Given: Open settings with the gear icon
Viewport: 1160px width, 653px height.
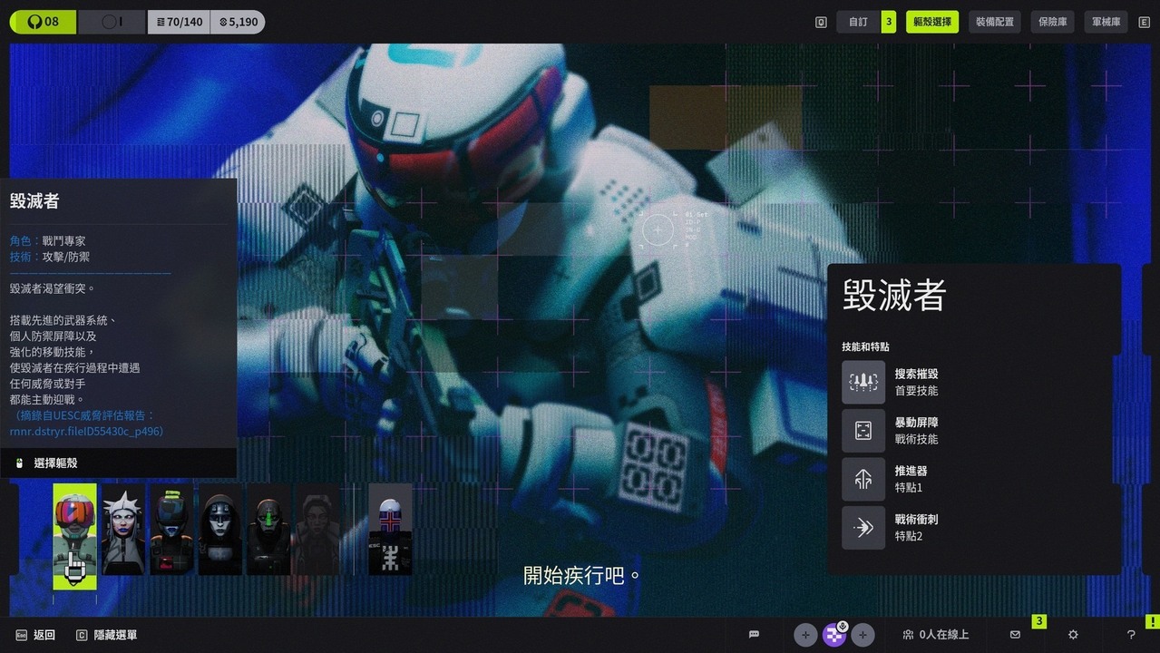Looking at the screenshot, I should pyautogui.click(x=1073, y=635).
